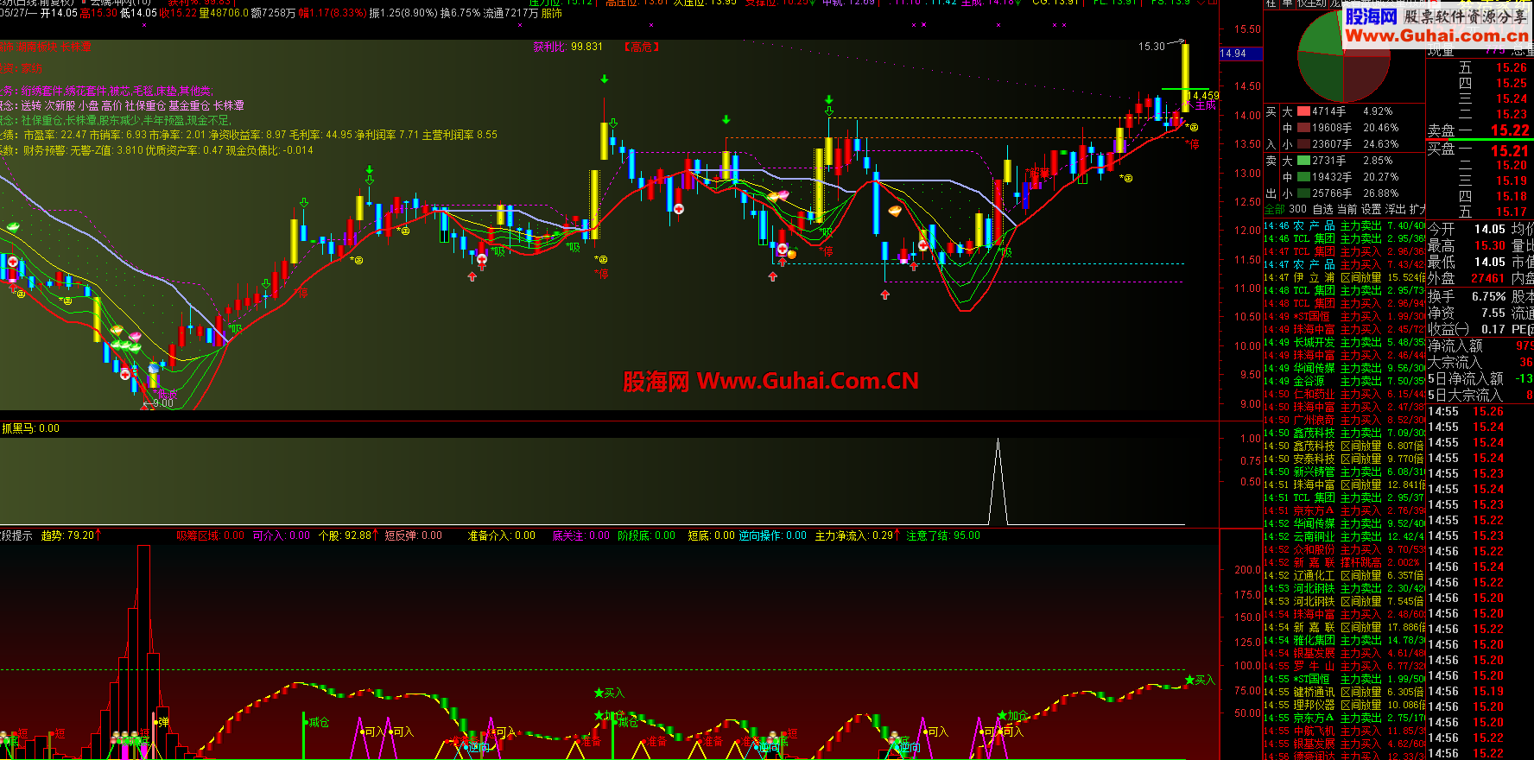
Task: Click the 最高 15.30 quote value
Action: pos(1490,245)
